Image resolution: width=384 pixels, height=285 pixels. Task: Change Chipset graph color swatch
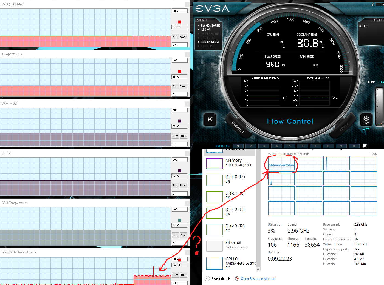coord(180,171)
